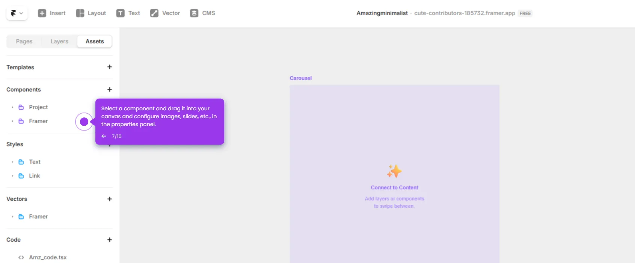635x263 pixels.
Task: Click the Framer components folder icon
Action: [21, 121]
